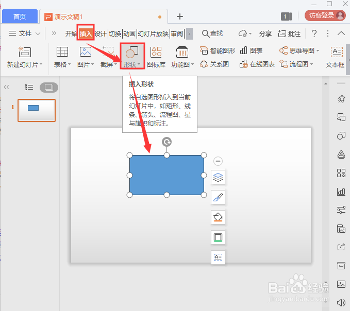Select slide 1 thumbnail
The width and height of the screenshot is (350, 311).
[x=37, y=110]
